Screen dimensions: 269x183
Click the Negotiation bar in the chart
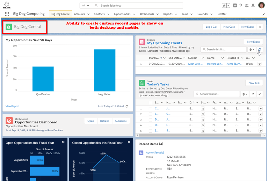[x=105, y=70]
